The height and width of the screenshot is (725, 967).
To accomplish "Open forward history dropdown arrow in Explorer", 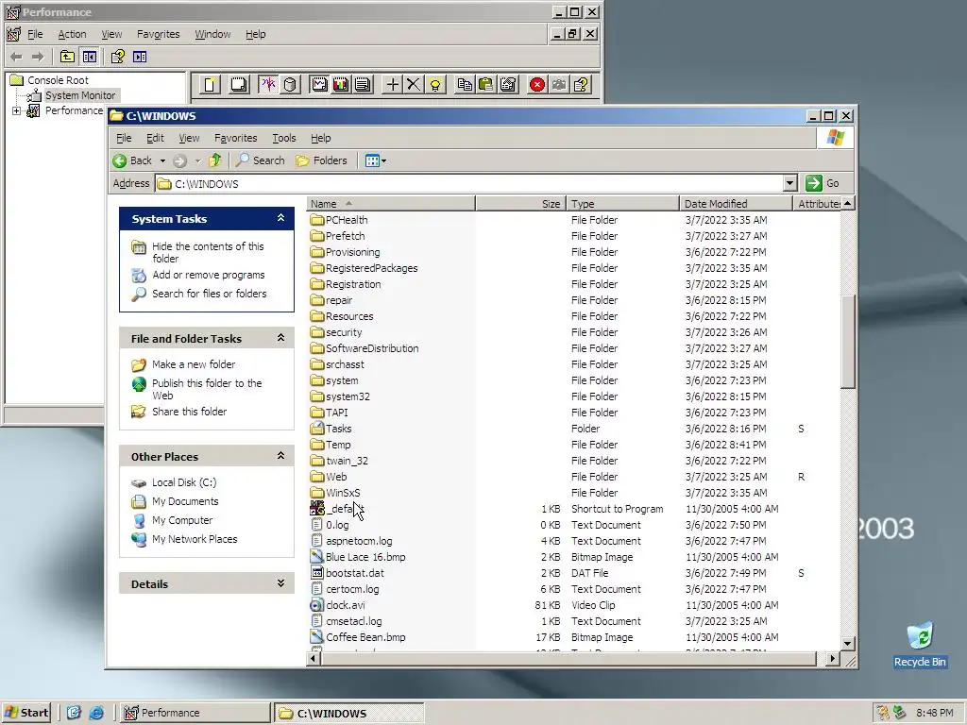I will pyautogui.click(x=197, y=160).
